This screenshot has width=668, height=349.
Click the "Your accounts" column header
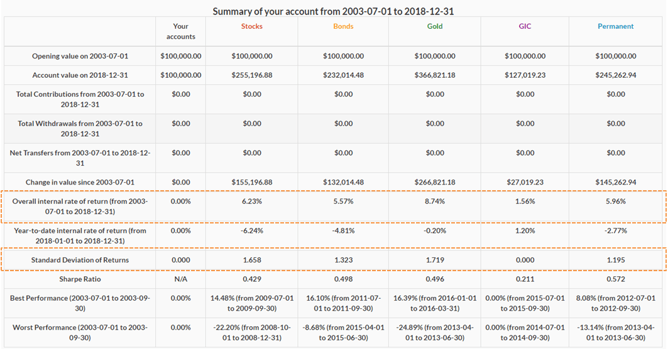pos(181,31)
